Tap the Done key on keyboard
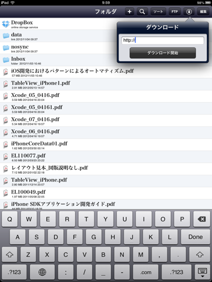The image size is (212, 282). click(x=196, y=237)
